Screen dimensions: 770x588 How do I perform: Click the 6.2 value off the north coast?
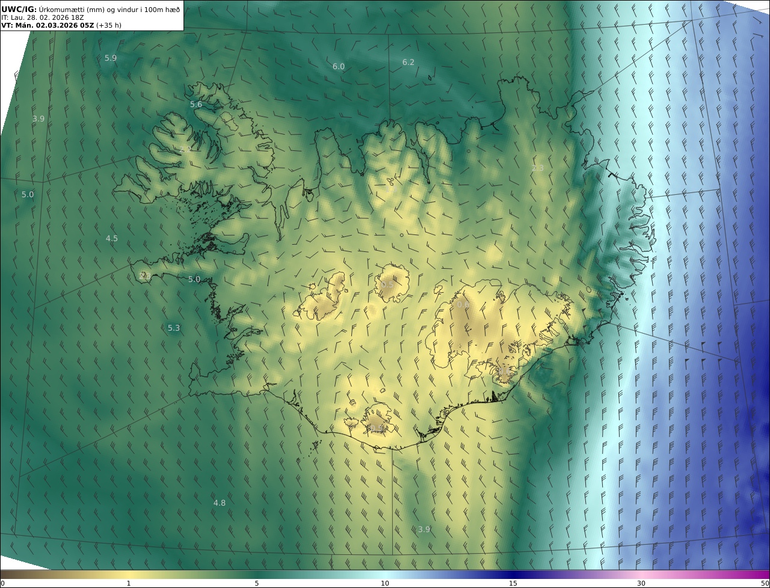408,63
